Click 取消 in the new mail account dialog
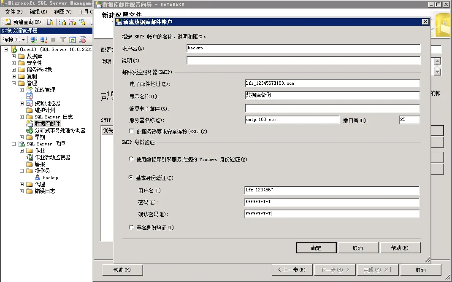This screenshot has width=452, height=282. [x=358, y=248]
